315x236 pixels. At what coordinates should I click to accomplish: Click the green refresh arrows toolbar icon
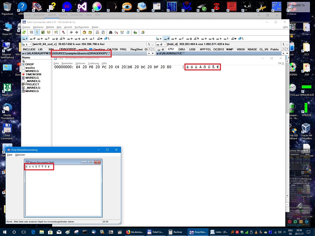24,32
